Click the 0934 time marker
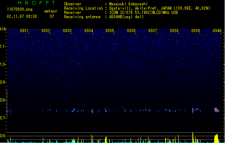This screenshot has width=225, height=143. click(x=89, y=31)
